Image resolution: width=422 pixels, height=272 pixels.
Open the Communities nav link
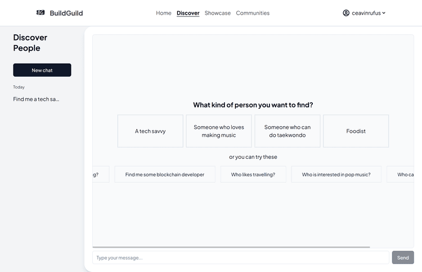[253, 13]
